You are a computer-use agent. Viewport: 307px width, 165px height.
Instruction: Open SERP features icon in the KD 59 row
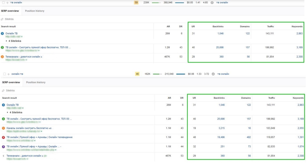212,3
